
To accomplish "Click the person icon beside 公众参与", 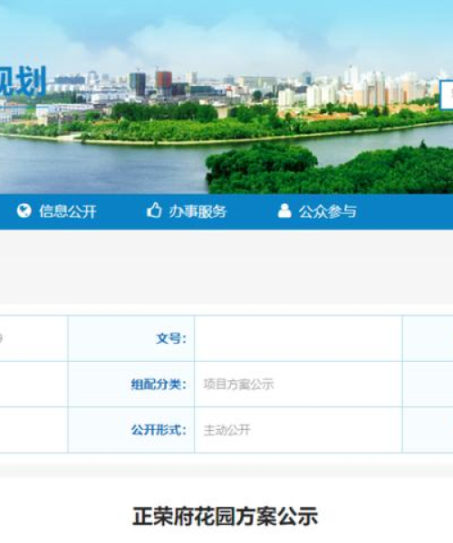I will pyautogui.click(x=284, y=211).
